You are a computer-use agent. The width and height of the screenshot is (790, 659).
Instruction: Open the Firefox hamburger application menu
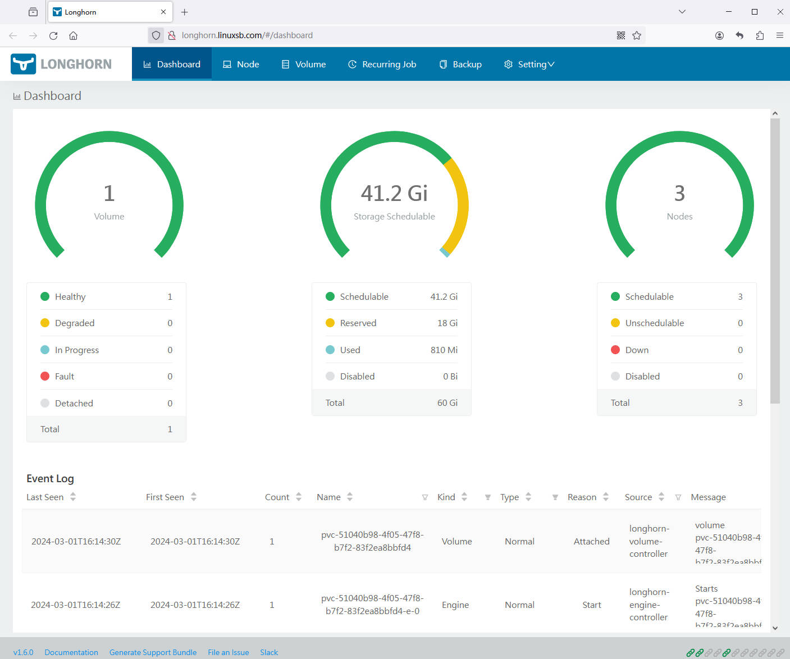[780, 35]
